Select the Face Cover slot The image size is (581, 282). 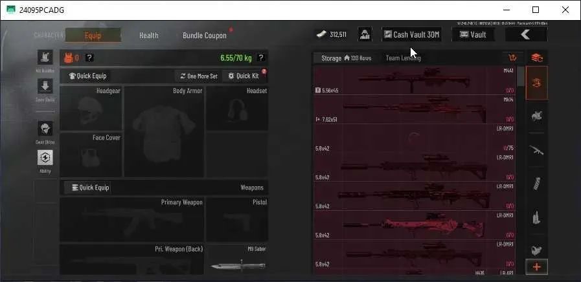pyautogui.click(x=91, y=155)
